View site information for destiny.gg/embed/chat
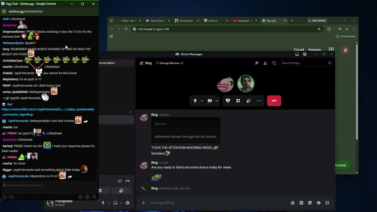377x212 pixels. point(4,11)
